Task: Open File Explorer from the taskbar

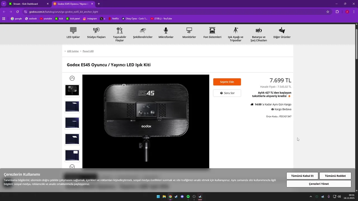Action: (x=164, y=197)
